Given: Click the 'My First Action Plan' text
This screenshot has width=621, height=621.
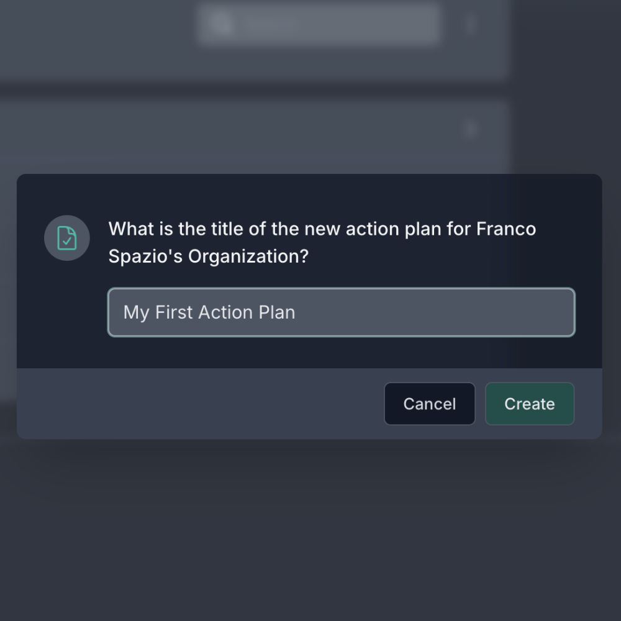Looking at the screenshot, I should (209, 312).
